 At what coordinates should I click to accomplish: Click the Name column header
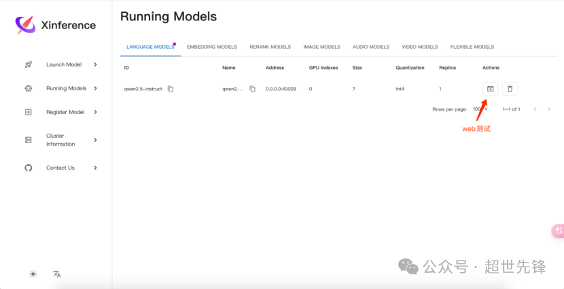[229, 68]
